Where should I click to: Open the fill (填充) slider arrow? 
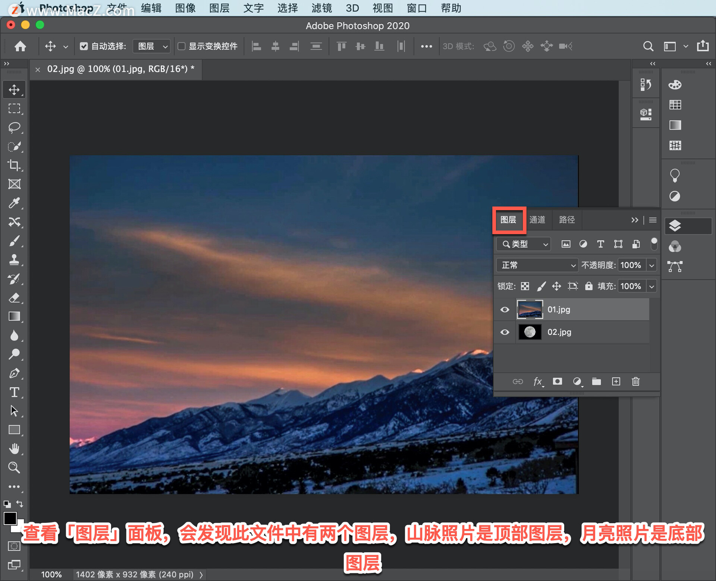pos(651,286)
